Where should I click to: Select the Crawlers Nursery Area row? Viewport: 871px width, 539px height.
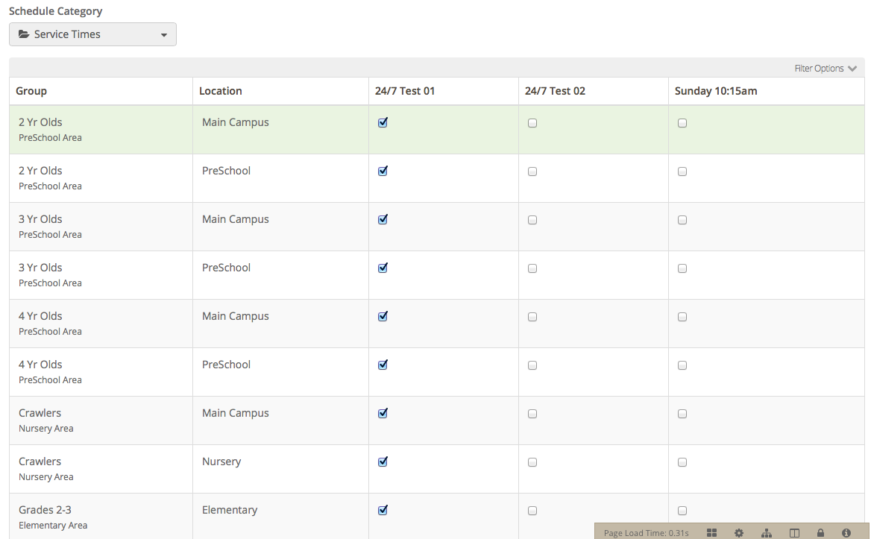point(101,468)
